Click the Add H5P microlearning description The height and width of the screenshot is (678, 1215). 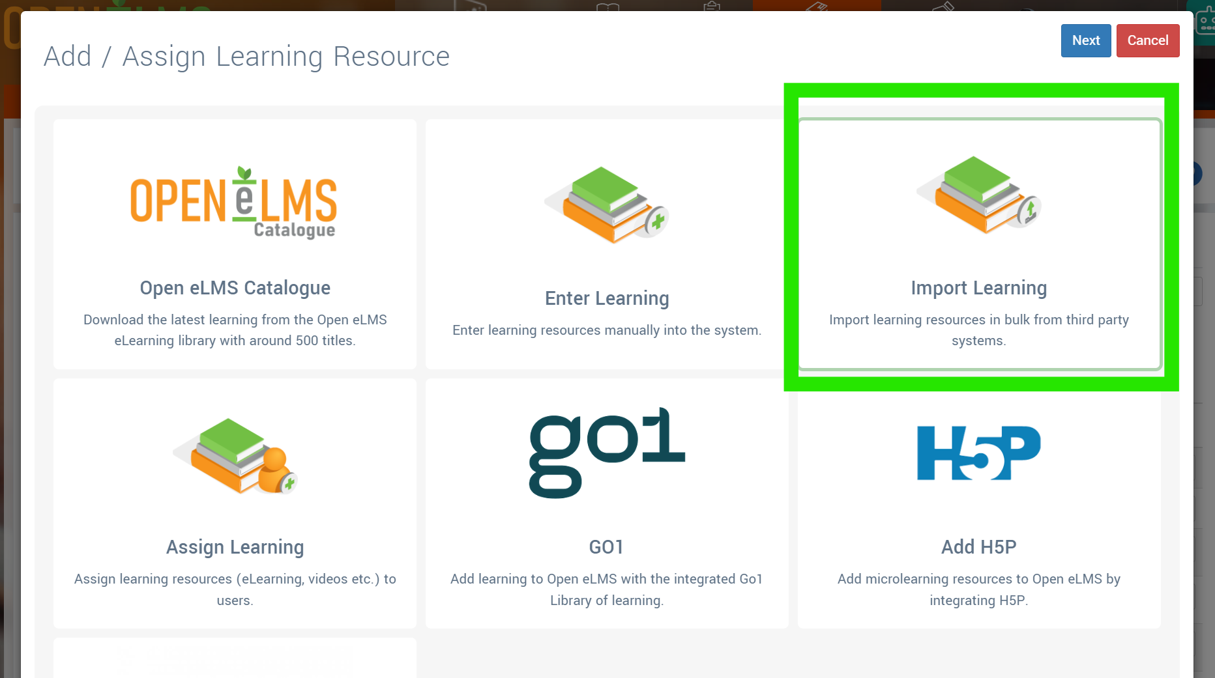tap(979, 589)
